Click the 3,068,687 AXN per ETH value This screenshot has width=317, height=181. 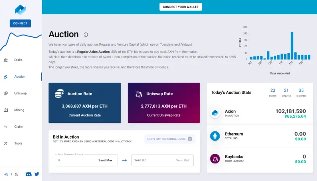click(x=85, y=106)
